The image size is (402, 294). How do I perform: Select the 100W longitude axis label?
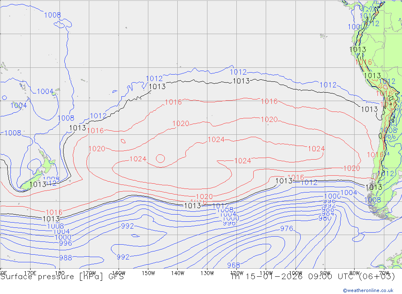[x=295, y=273]
